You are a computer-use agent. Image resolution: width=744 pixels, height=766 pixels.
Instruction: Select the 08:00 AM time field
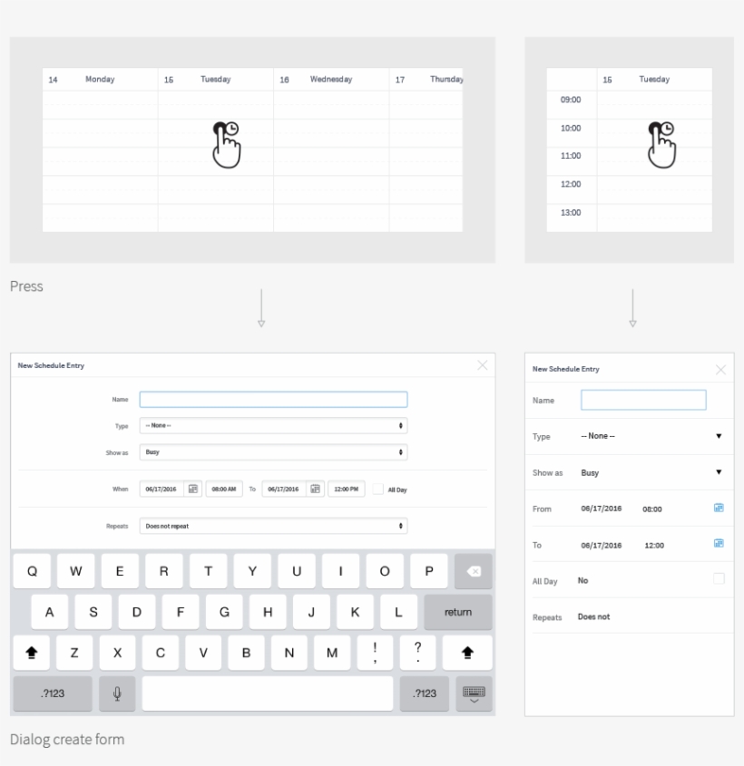[x=222, y=488]
